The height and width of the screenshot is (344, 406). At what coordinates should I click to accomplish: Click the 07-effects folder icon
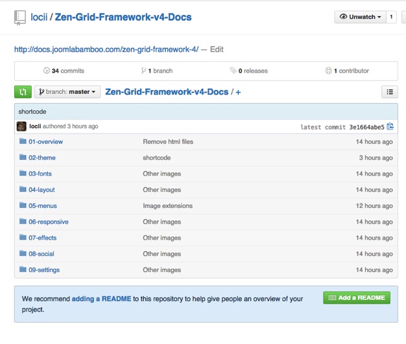[23, 238]
